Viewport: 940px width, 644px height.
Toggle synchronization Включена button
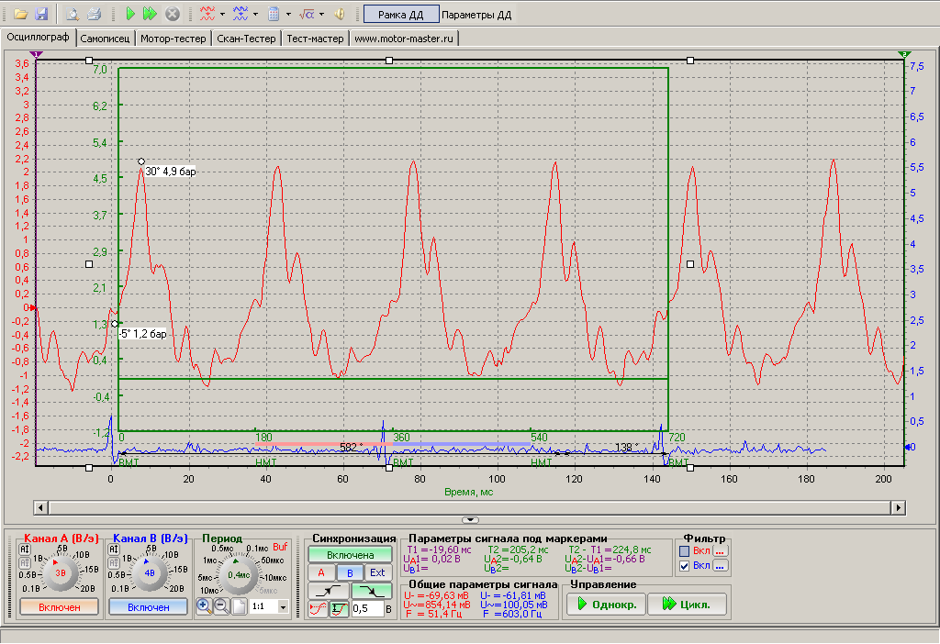pos(350,555)
